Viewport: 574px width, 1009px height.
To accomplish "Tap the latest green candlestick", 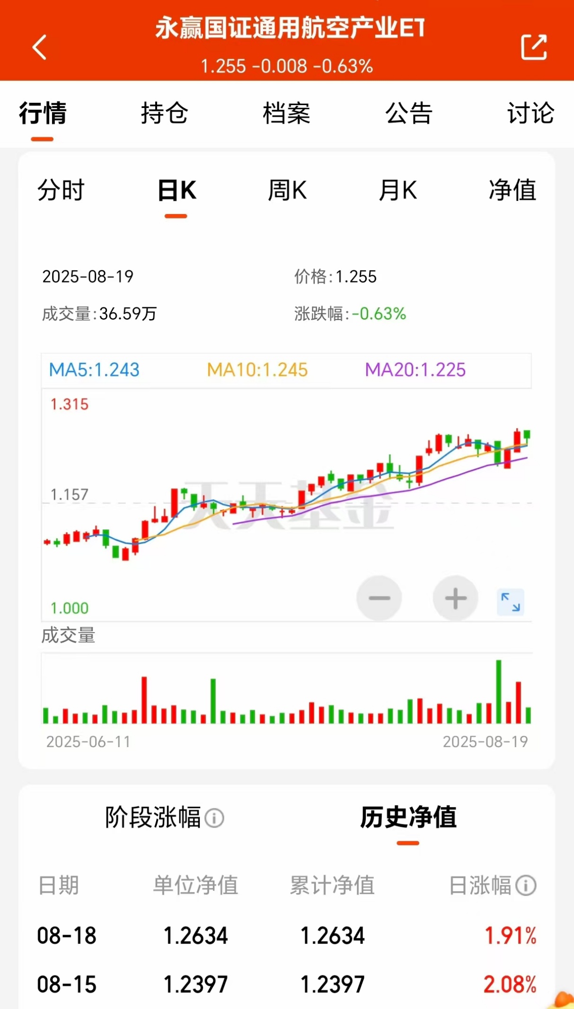I will point(527,436).
